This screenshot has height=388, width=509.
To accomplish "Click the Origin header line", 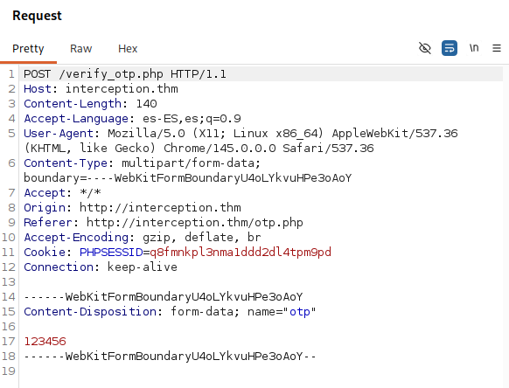I will [132, 208].
